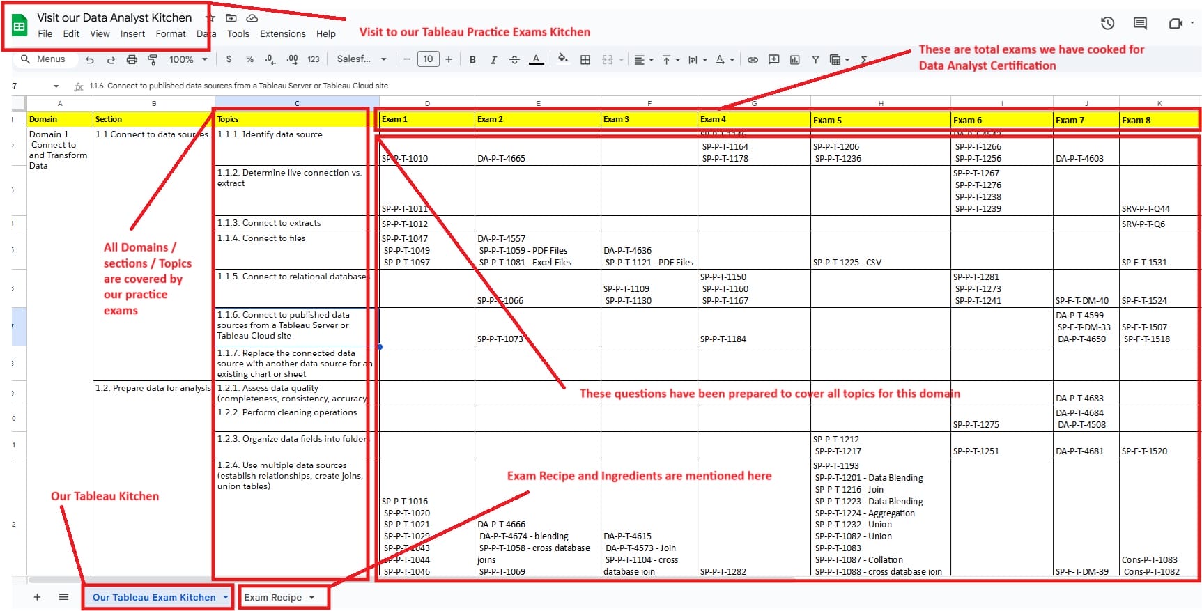Select cell 1.1.3. Connect to extracts
Image resolution: width=1202 pixels, height=611 pixels.
pos(297,223)
